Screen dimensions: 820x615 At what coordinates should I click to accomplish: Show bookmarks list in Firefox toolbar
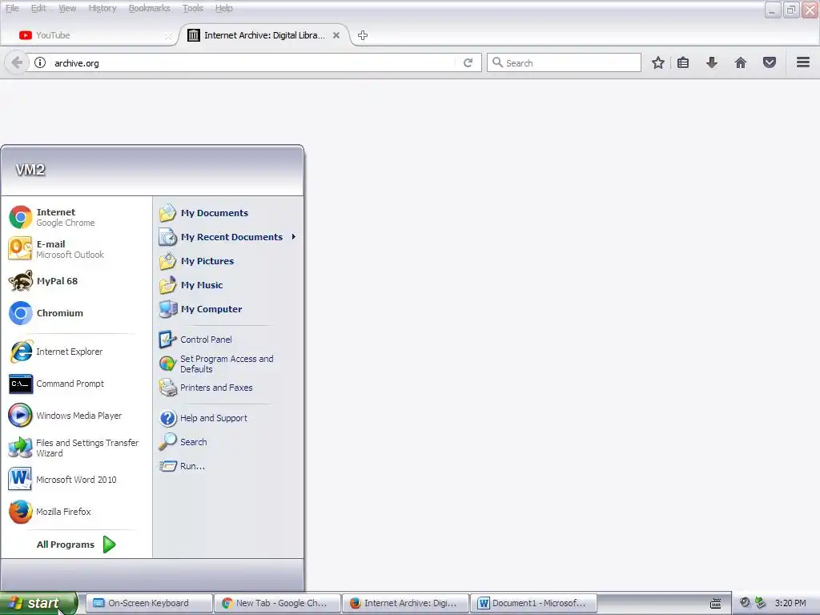683,62
